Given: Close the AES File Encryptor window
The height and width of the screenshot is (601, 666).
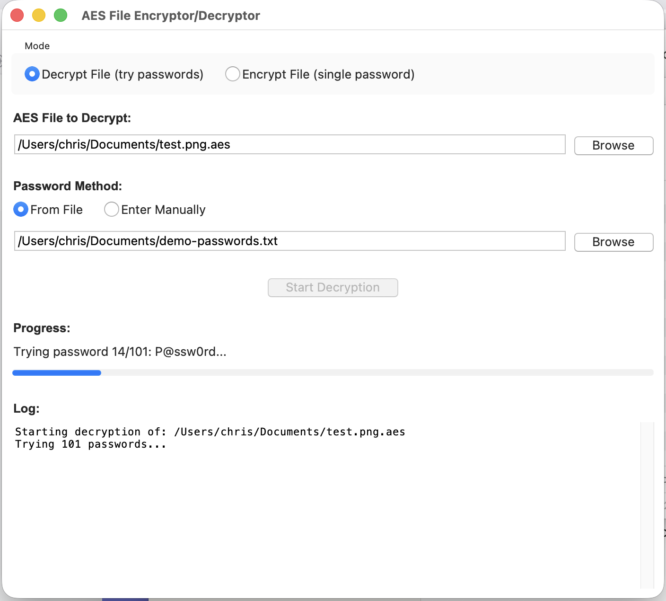Looking at the screenshot, I should (17, 15).
